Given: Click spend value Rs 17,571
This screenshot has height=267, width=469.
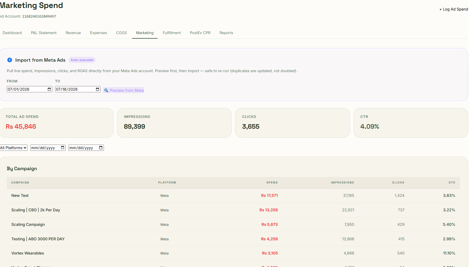Looking at the screenshot, I should 269,196.
